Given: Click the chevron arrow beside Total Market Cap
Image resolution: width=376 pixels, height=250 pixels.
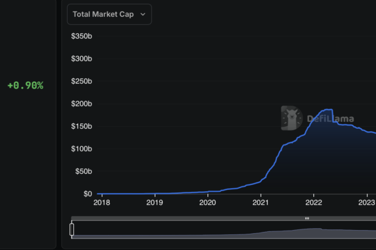Looking at the screenshot, I should point(143,14).
